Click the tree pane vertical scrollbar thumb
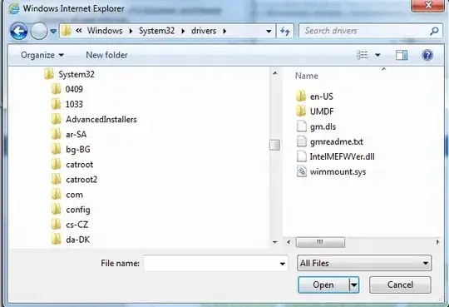The image size is (449, 307). point(275,145)
